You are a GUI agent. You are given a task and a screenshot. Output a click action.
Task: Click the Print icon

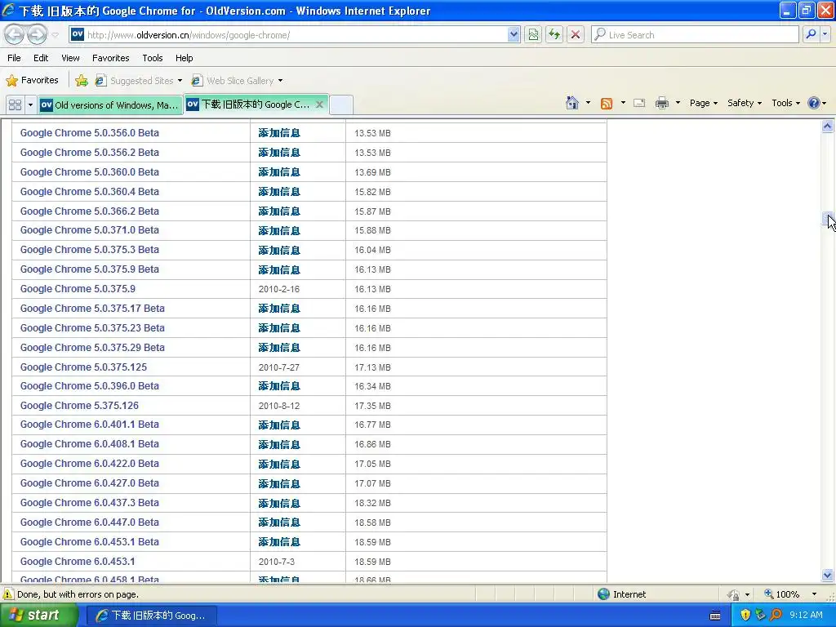coord(661,103)
